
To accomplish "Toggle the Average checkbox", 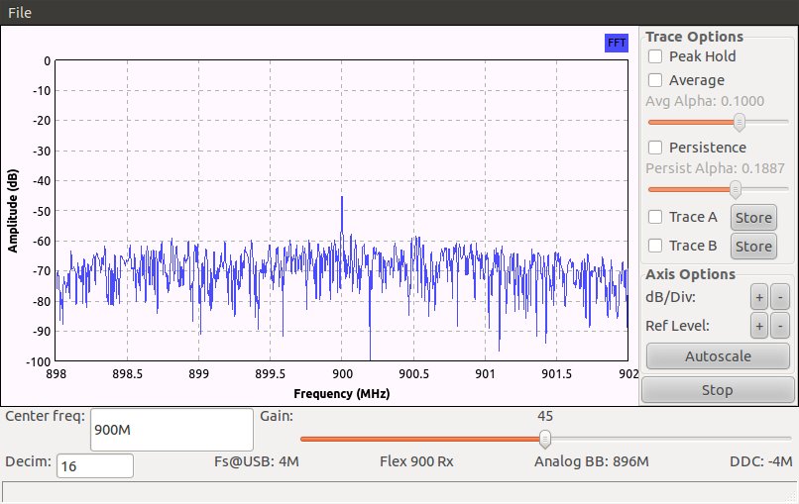I will point(655,80).
